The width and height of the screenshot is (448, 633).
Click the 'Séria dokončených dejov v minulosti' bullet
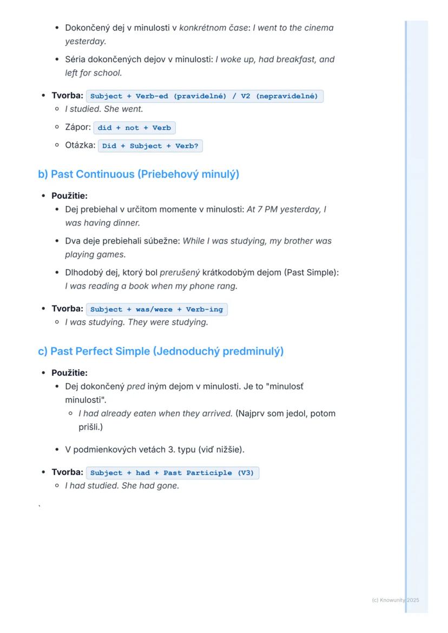coord(139,59)
